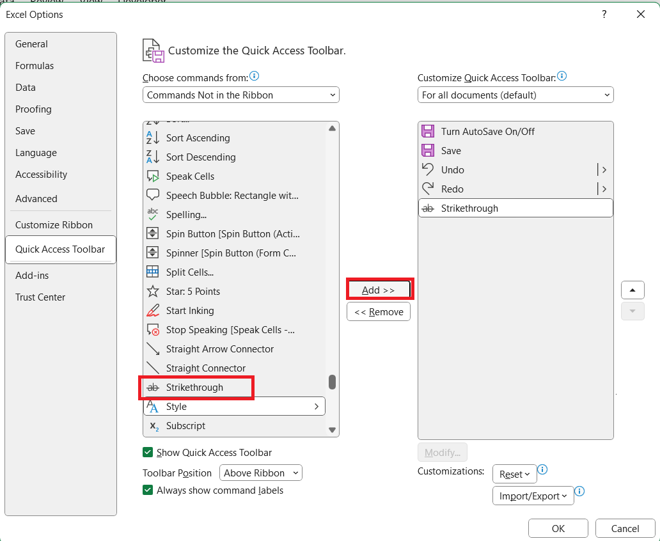Click the Straight Arrow Connector icon

pos(153,349)
